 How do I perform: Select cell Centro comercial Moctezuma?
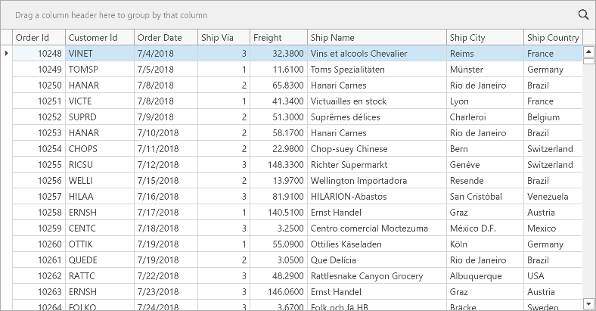[377, 229]
